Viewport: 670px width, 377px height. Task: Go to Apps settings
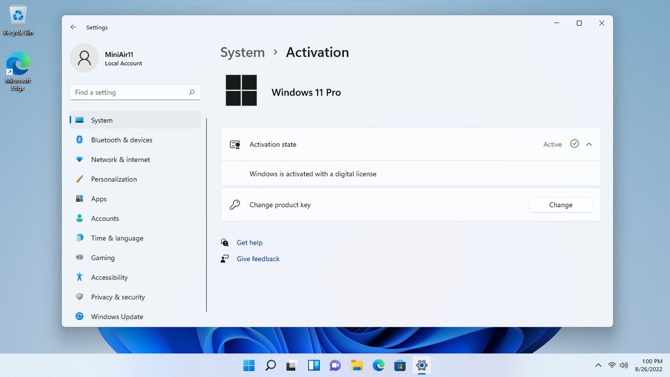135,199
